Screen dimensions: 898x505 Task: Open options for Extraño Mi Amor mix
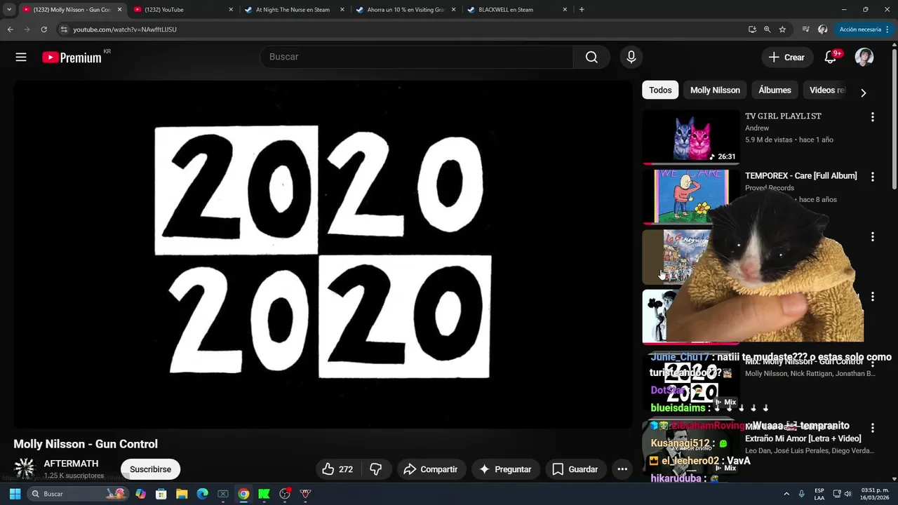(x=873, y=428)
